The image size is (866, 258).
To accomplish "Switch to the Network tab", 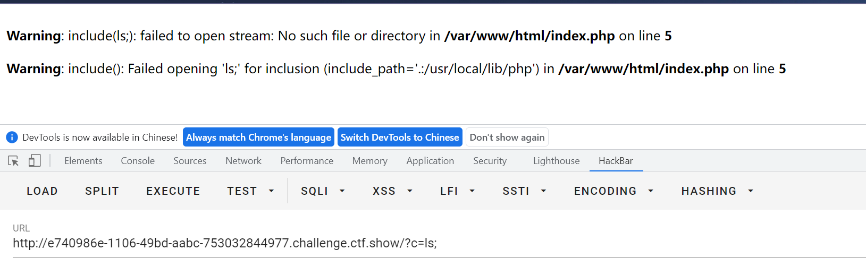I will (x=243, y=161).
